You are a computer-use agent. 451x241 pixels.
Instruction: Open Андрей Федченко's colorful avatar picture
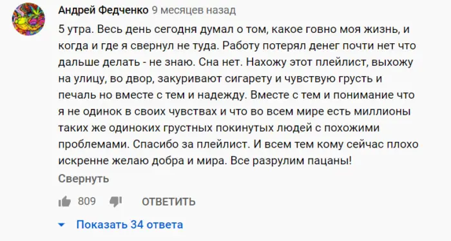(28, 19)
